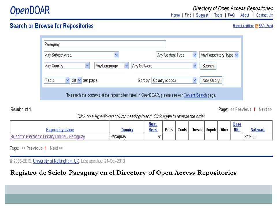Click the Paraguay search text field
Viewport: 277px width, 208px height.
105,44
